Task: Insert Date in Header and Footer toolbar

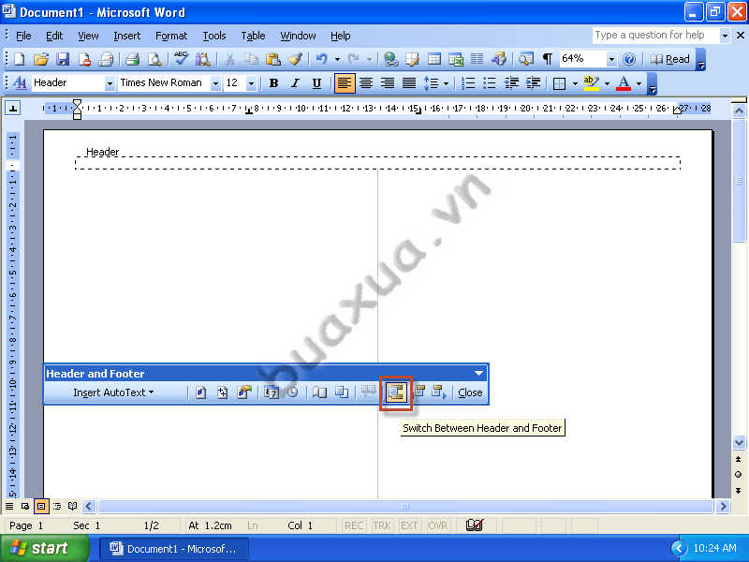Action: (x=272, y=392)
